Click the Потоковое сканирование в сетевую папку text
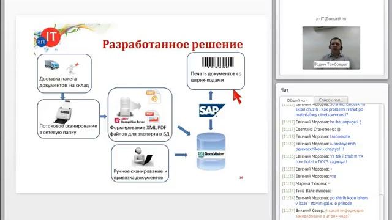The width and height of the screenshot is (392, 220). click(x=68, y=129)
